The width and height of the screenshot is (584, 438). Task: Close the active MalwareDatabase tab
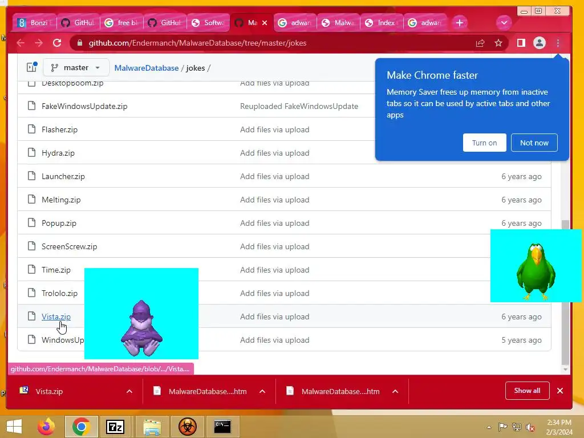point(265,23)
